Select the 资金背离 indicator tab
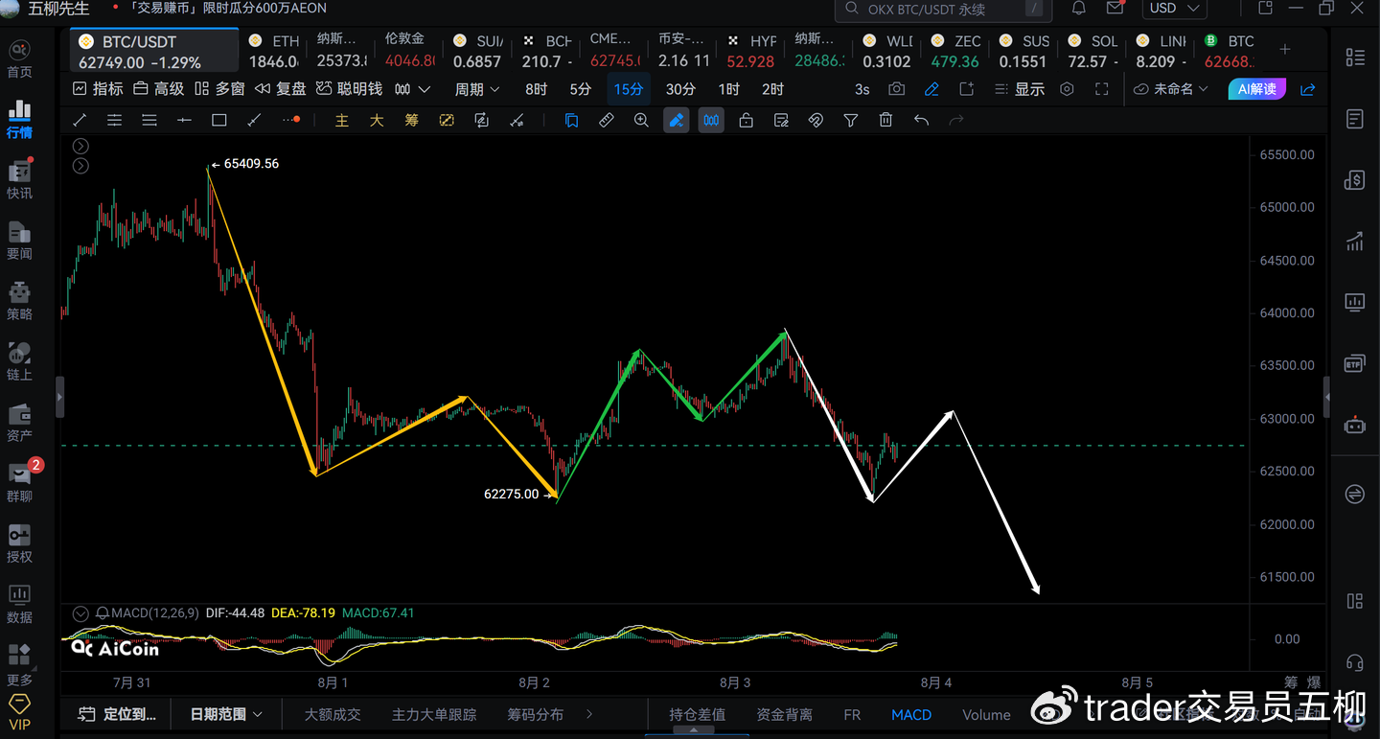The image size is (1380, 739). point(784,714)
